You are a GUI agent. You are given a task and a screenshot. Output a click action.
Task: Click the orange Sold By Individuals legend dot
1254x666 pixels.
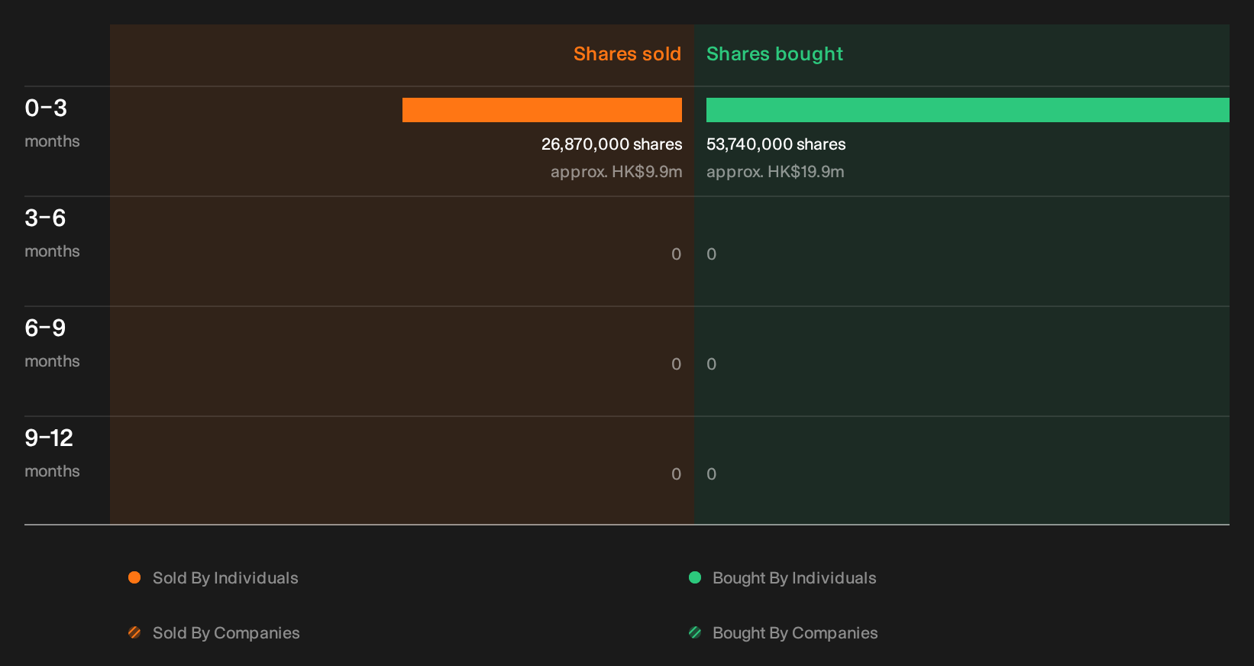point(134,577)
